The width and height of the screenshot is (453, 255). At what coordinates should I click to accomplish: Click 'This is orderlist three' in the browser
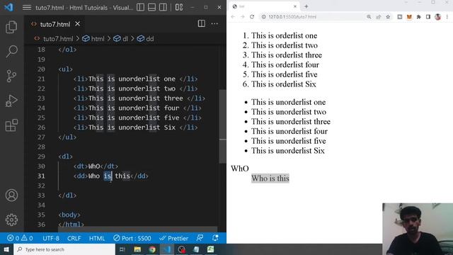click(x=286, y=55)
